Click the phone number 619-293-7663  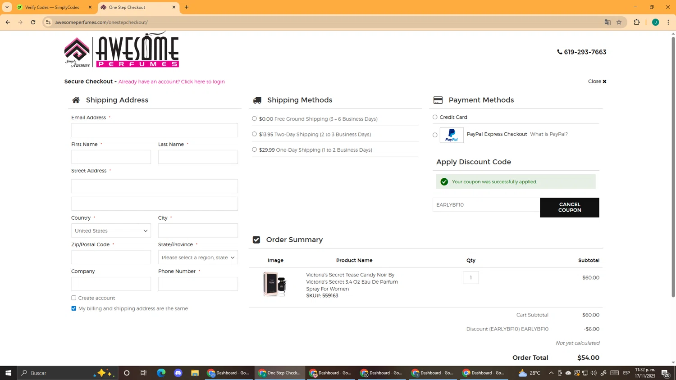pos(582,52)
